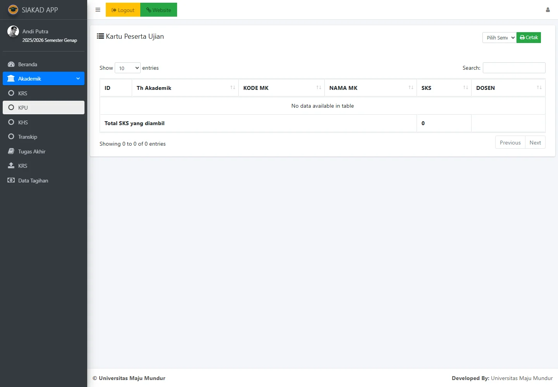Open the green Website link button

(158, 10)
